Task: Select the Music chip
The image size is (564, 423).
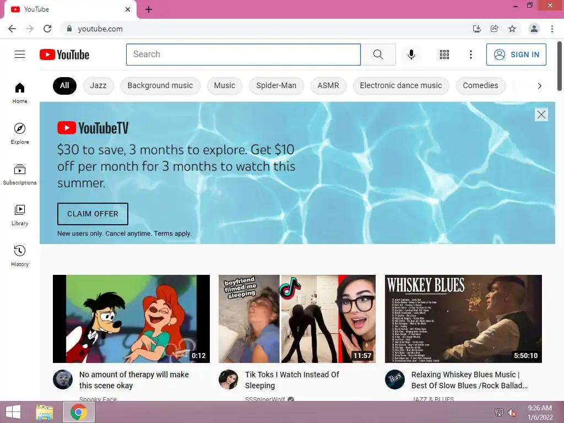Action: [225, 85]
